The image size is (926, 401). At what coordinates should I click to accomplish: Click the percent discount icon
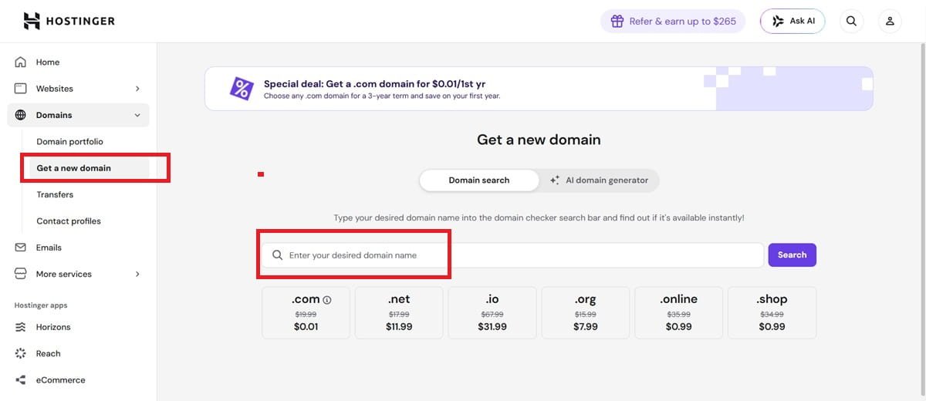pos(242,88)
